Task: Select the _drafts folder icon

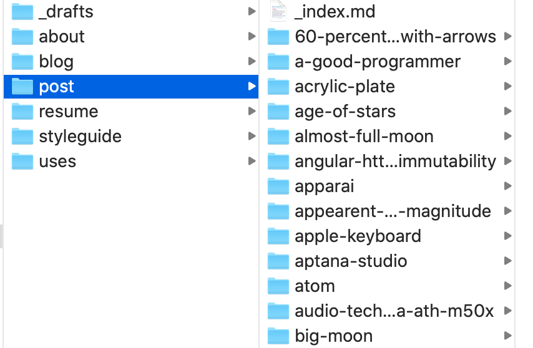Action: pos(22,12)
